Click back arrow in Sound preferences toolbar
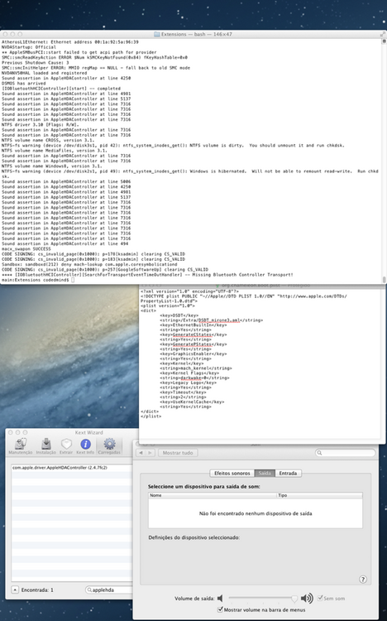This screenshot has width=387, height=621. coord(141,453)
